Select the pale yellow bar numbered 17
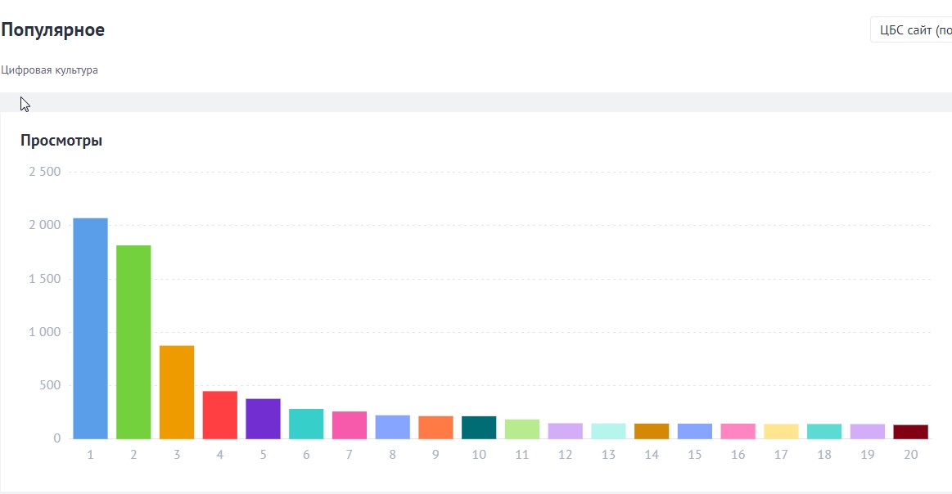 pos(781,432)
